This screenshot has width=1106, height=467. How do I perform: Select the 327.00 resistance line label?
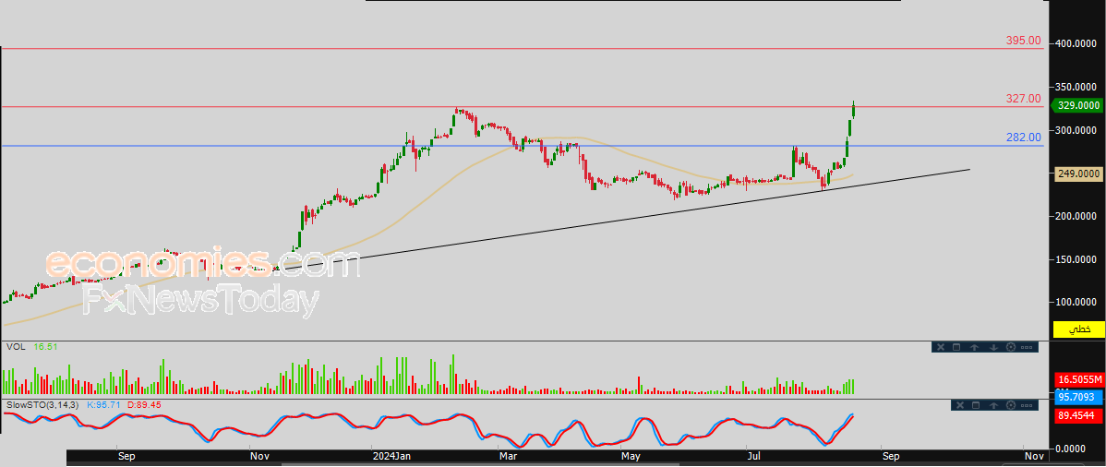click(x=1024, y=99)
